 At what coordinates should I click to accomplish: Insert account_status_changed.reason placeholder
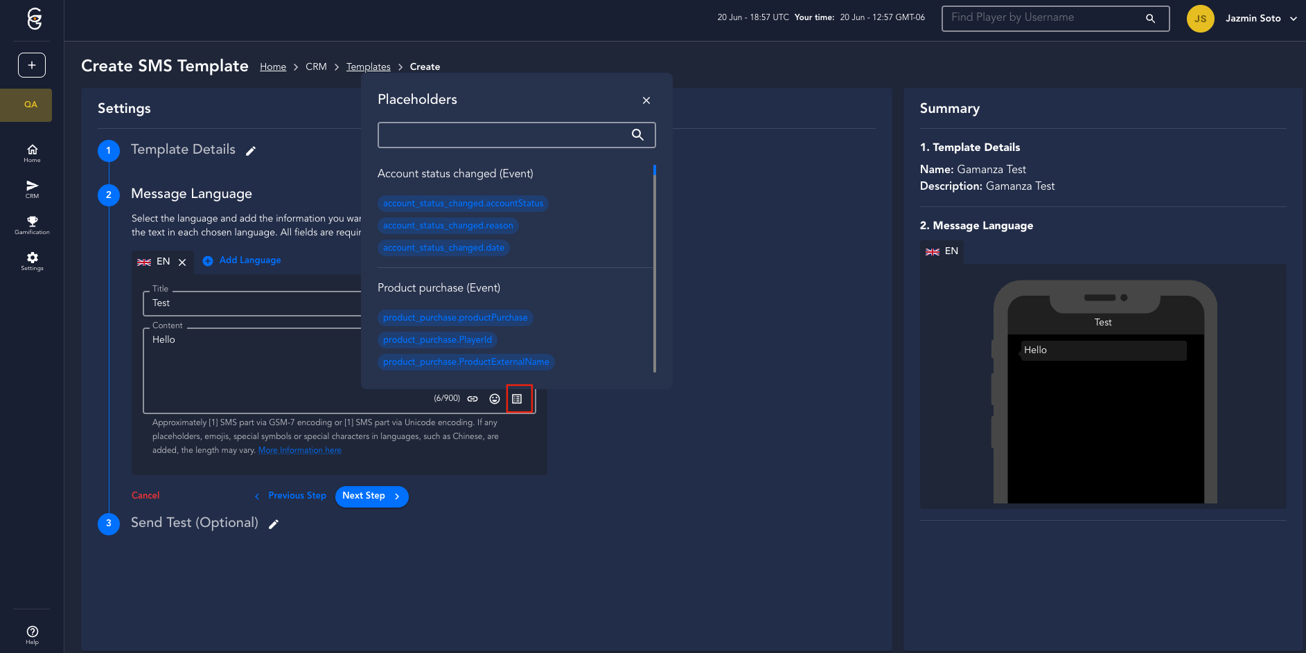tap(448, 226)
